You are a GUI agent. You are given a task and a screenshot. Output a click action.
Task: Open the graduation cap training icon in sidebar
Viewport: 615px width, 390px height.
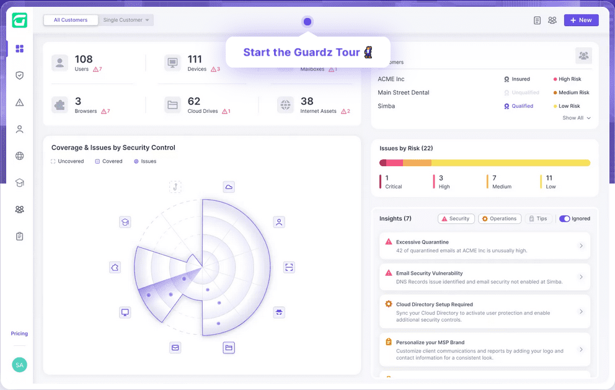tap(20, 182)
